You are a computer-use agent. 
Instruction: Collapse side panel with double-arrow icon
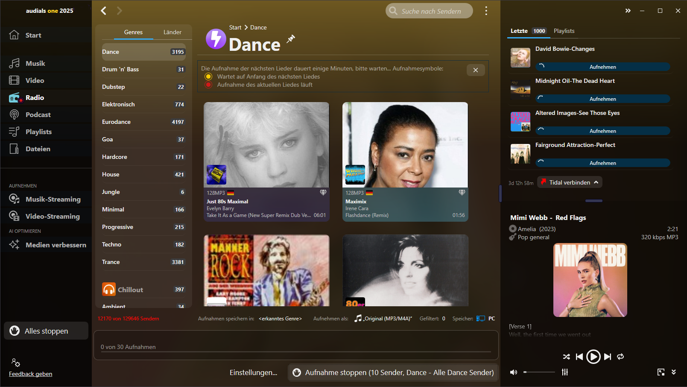click(628, 11)
